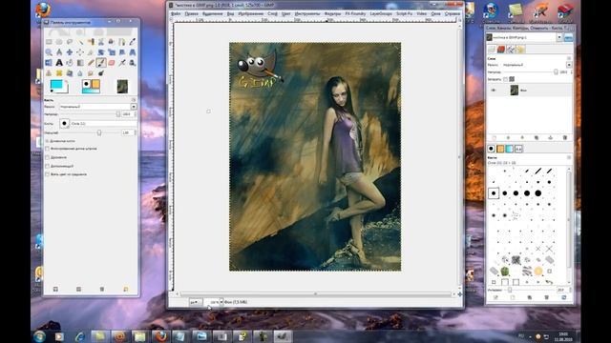Viewport: 611px width, 343px height.
Task: Click the Auto button in dock
Action: coord(569,37)
